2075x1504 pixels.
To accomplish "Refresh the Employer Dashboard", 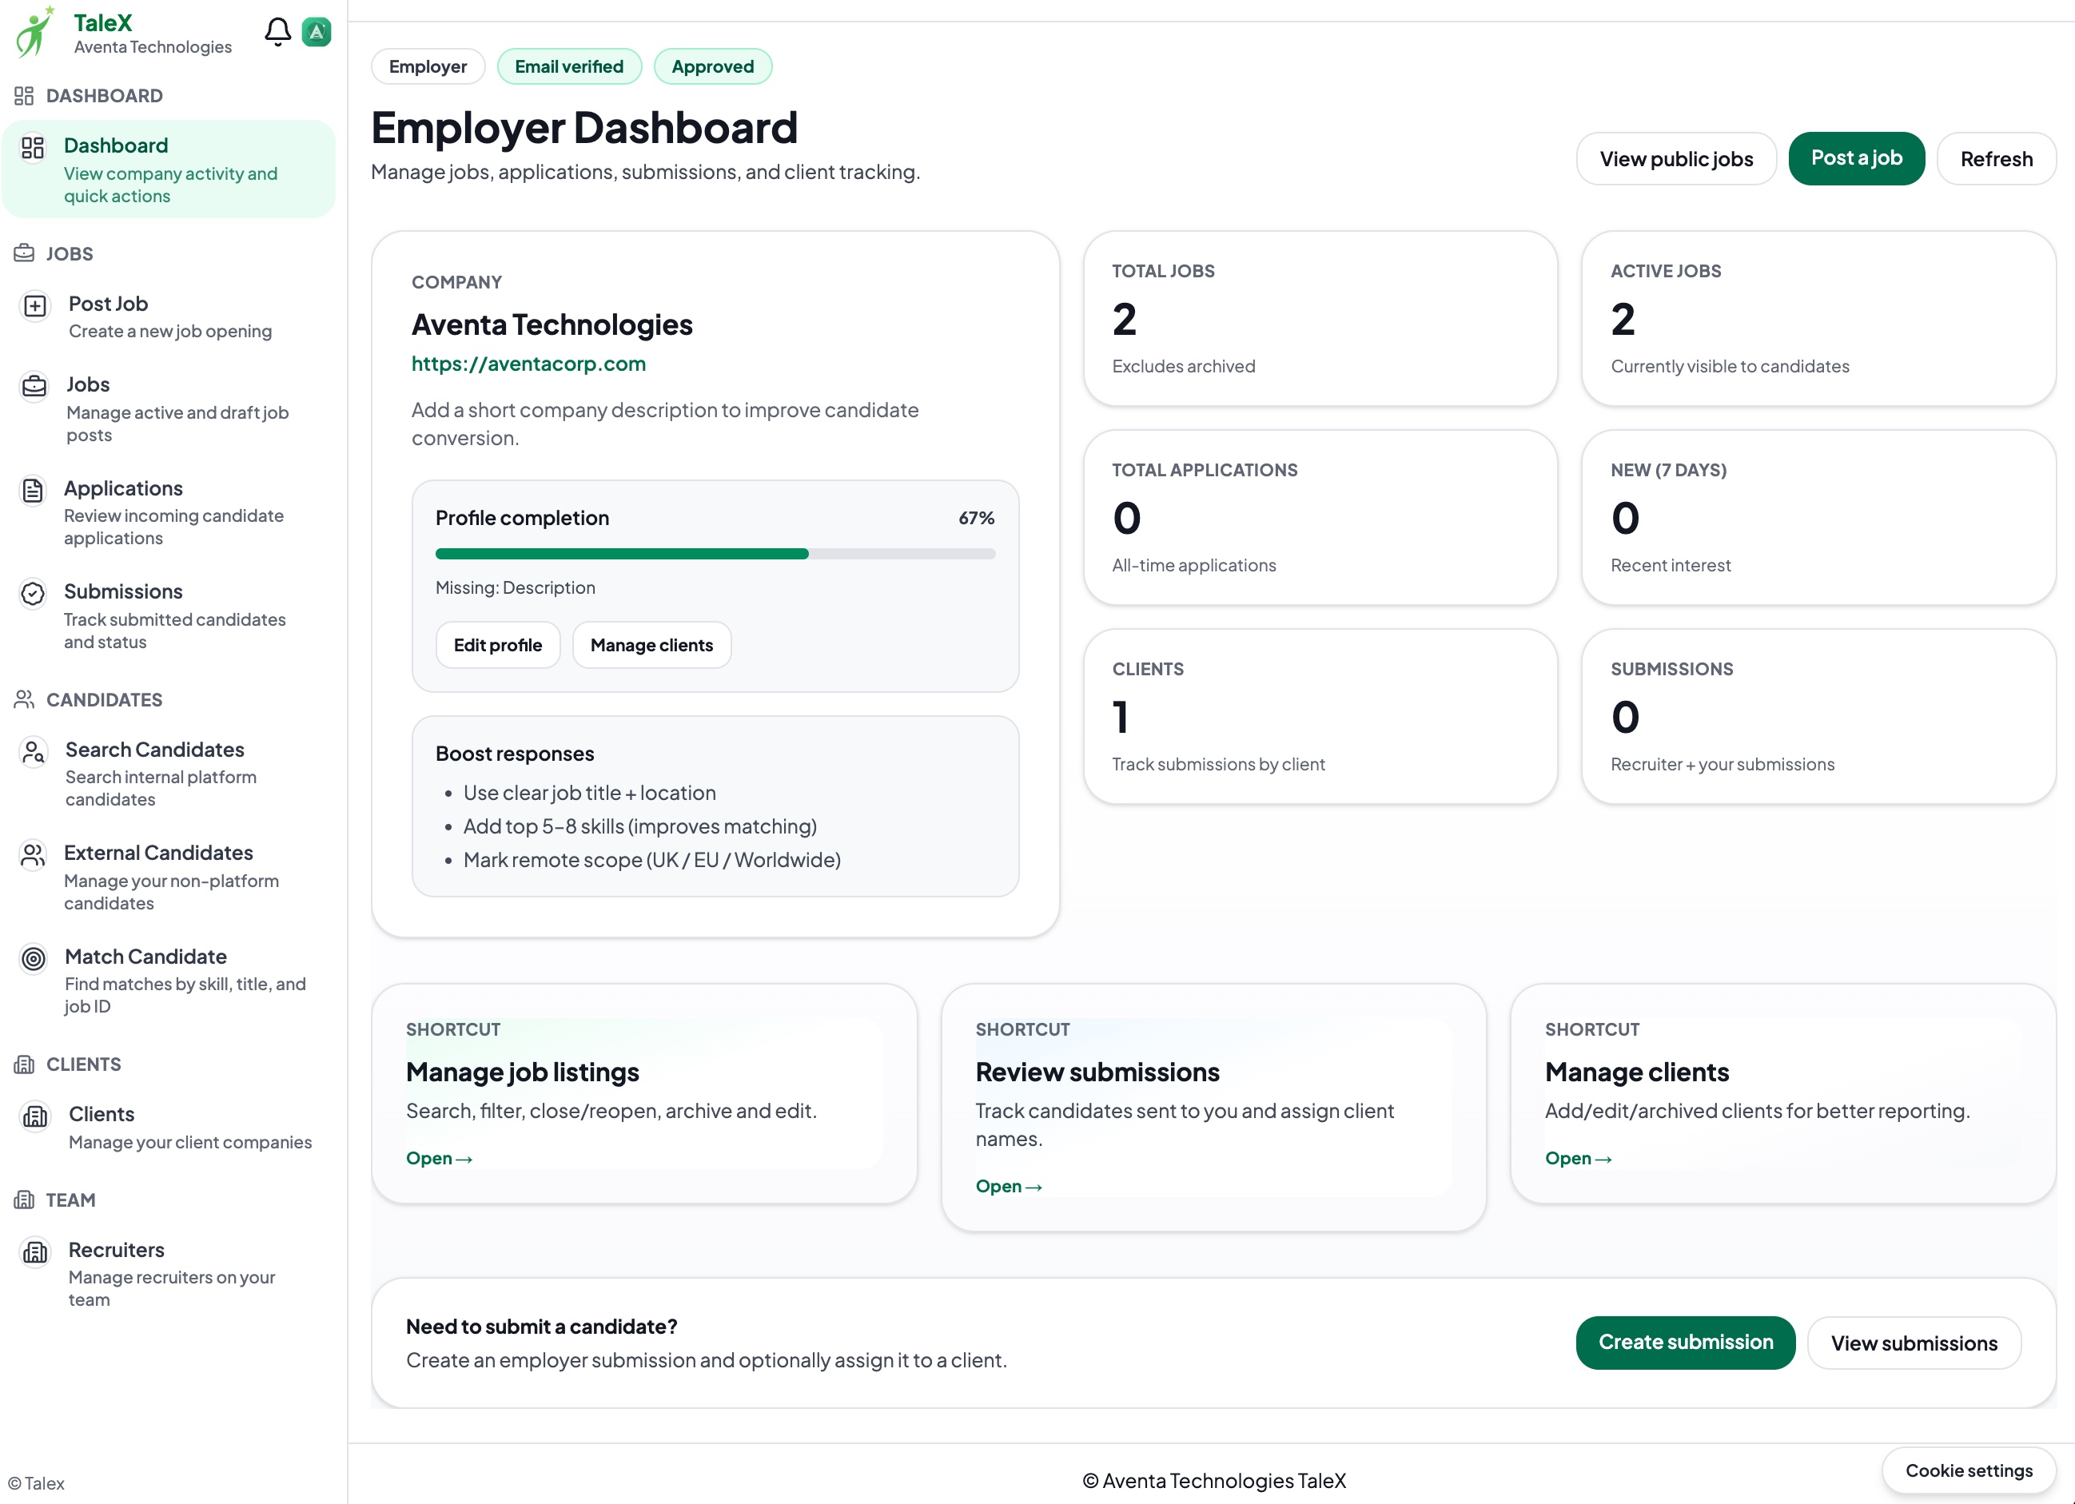I will coord(1995,157).
